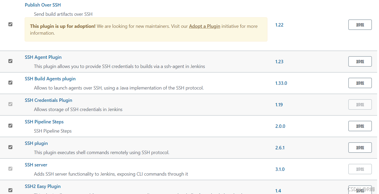Toggle the SSH Build Agents plugin checkbox
This screenshot has width=379, height=194.
pyautogui.click(x=10, y=83)
